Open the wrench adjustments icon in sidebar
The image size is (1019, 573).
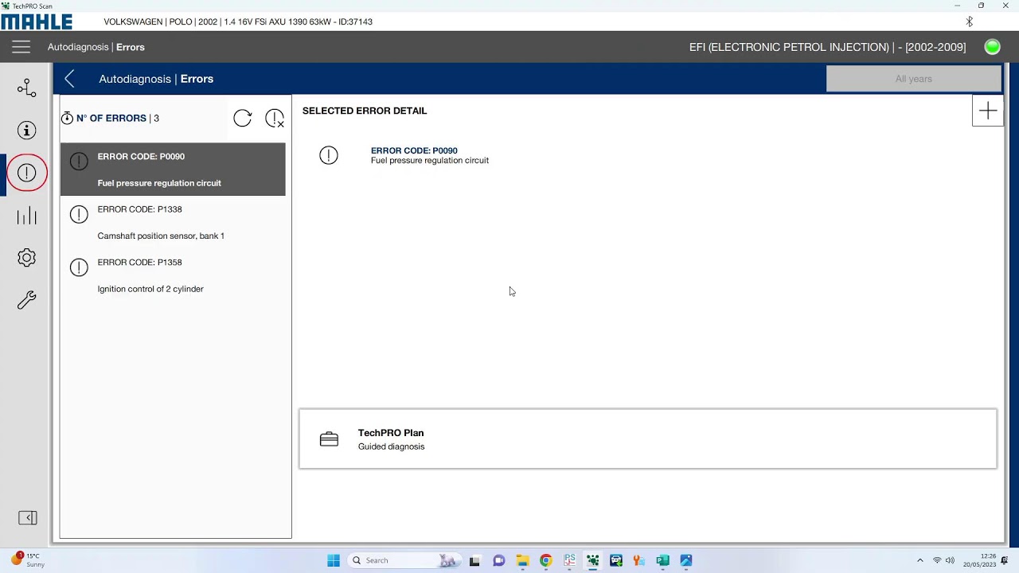pos(26,300)
